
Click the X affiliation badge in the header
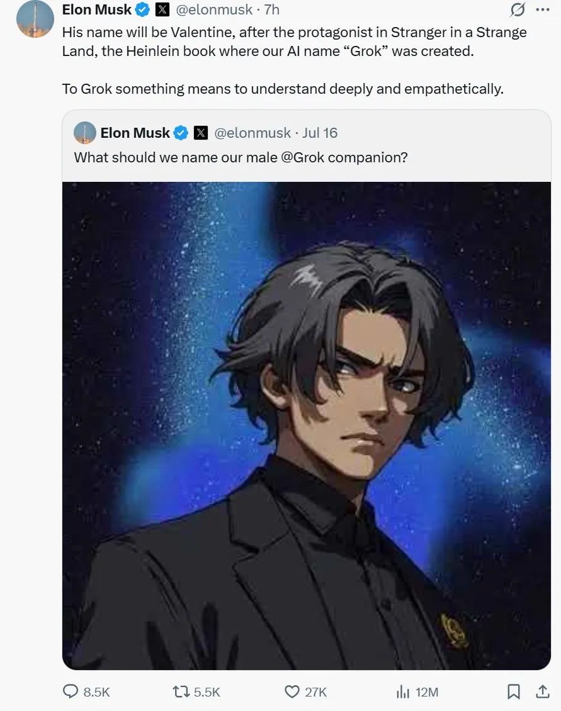pyautogui.click(x=162, y=9)
